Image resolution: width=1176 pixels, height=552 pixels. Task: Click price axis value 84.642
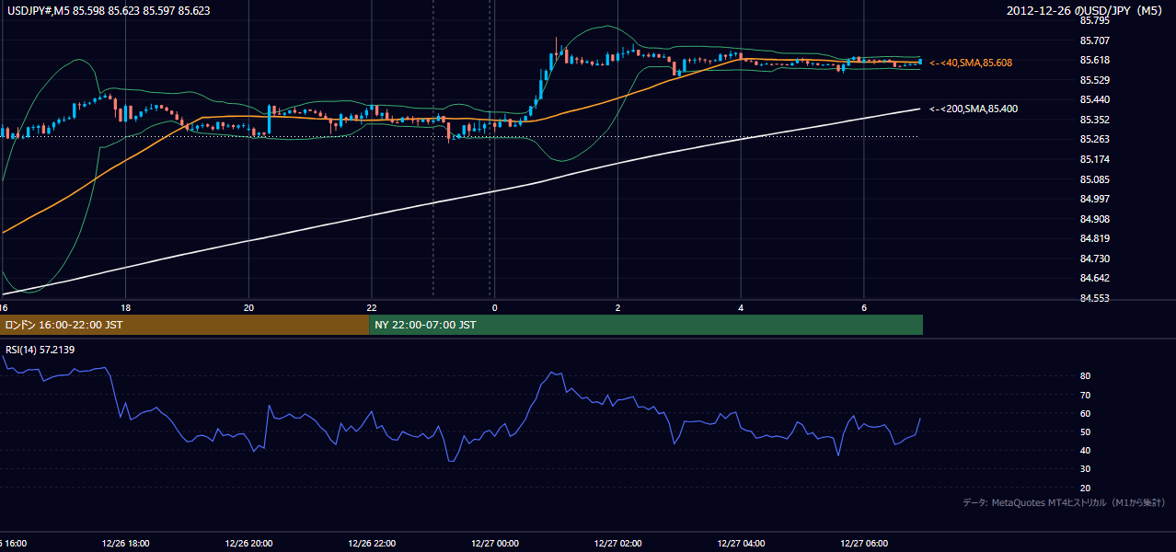click(x=1094, y=278)
